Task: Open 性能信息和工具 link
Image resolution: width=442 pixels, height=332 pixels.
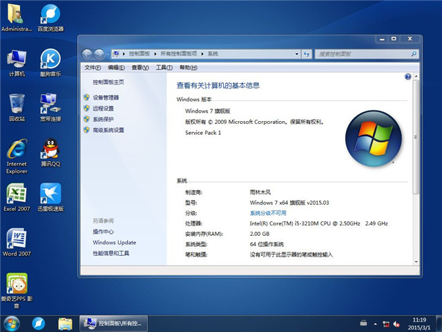Action: [x=110, y=253]
